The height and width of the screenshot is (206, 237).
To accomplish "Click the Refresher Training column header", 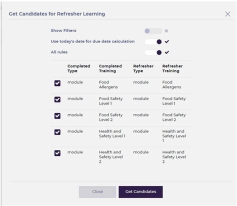I will (172, 68).
